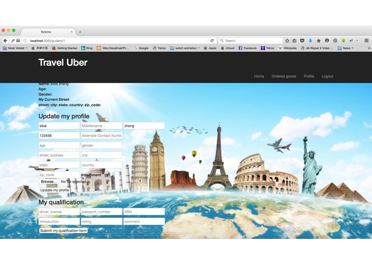372x264 pixels.
Task: Expand the watch animation bookmark folder
Action: pyautogui.click(x=185, y=48)
